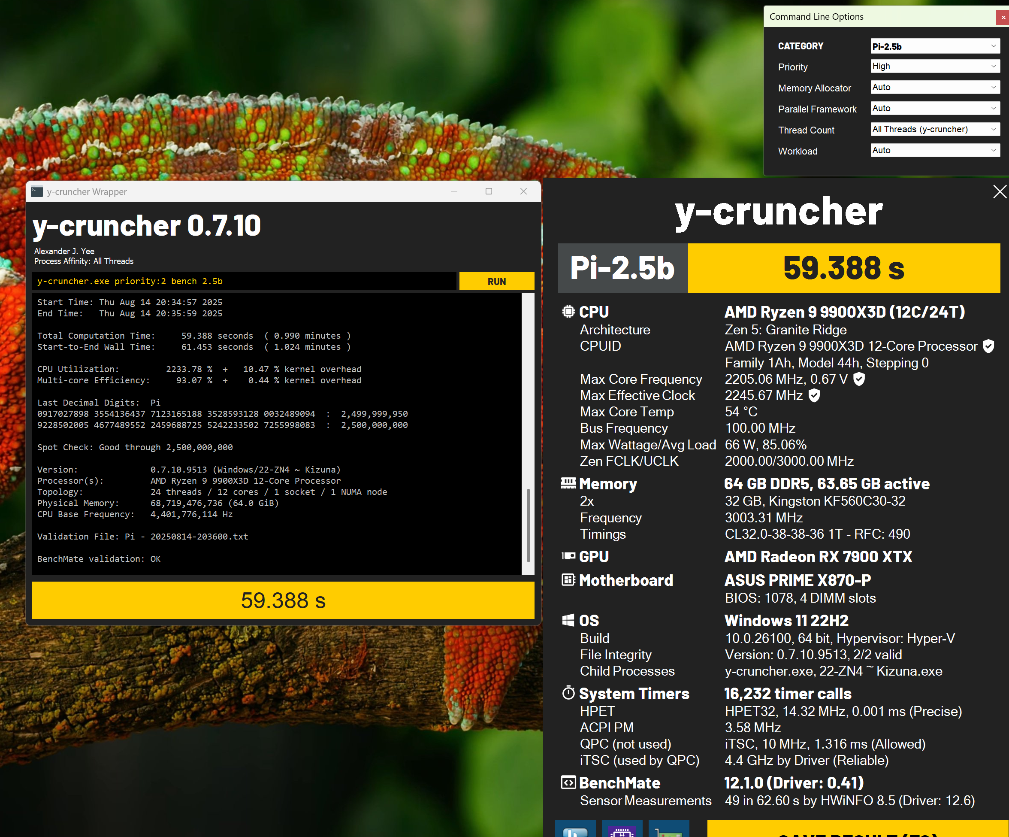This screenshot has height=837, width=1009.
Task: Click the y-cruncher Wrapper terminal icon
Action: (x=37, y=191)
